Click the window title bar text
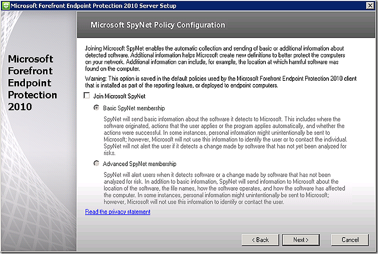Viewport: 378px width, 254px height. (x=94, y=5)
